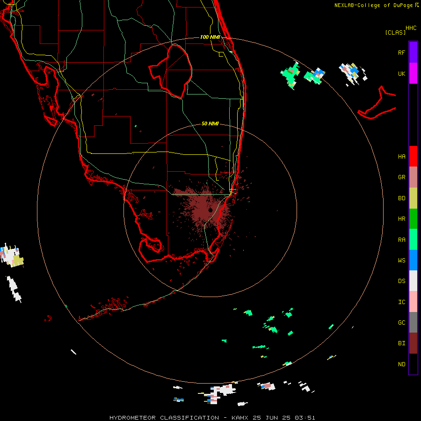421x421 pixels.
Task: Click the HHC product label
Action: [x=411, y=28]
